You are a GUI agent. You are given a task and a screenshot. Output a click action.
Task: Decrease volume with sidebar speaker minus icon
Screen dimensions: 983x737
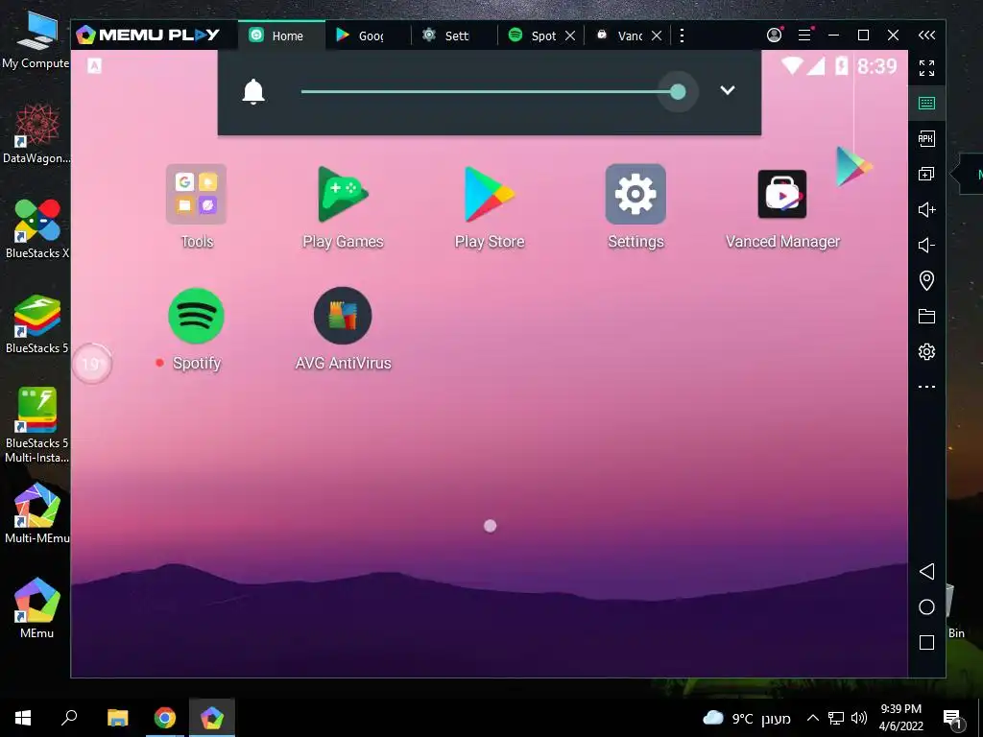[926, 245]
